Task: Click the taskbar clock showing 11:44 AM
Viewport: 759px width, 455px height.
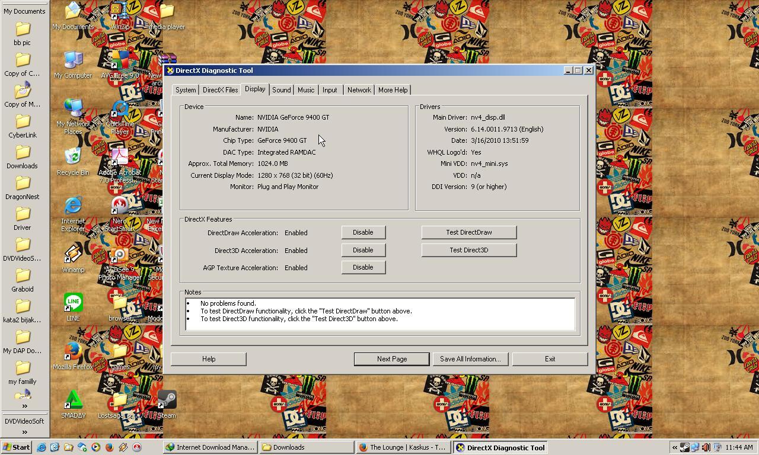Action: pos(739,447)
